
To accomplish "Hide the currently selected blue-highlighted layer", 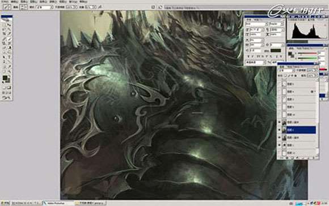I will (279, 130).
